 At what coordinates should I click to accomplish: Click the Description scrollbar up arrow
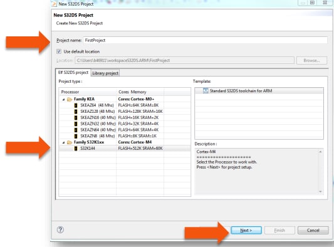(320, 152)
